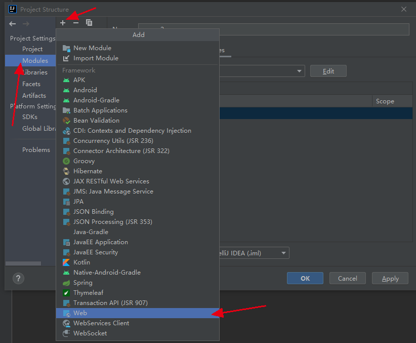Click the New Module folder icon

pos(66,48)
